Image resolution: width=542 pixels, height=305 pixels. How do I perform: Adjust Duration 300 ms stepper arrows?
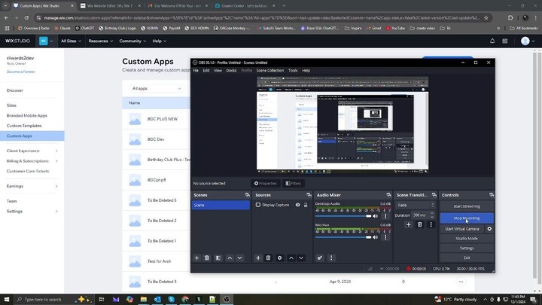tap(432, 215)
